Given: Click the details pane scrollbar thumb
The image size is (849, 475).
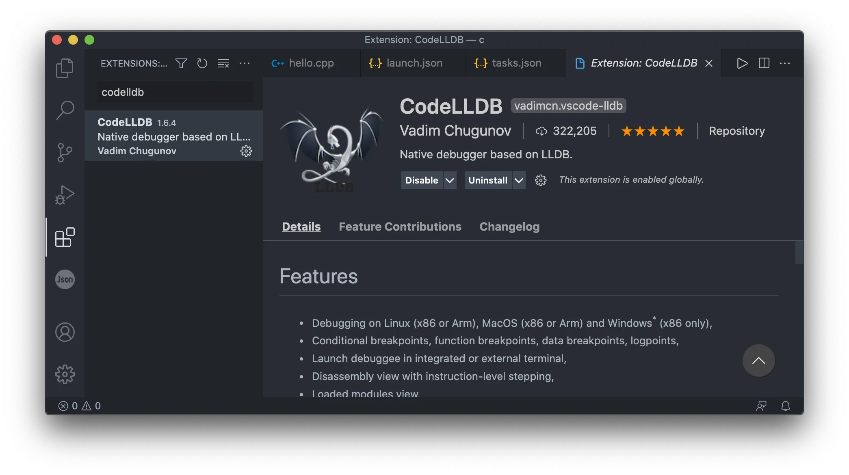Looking at the screenshot, I should (799, 253).
